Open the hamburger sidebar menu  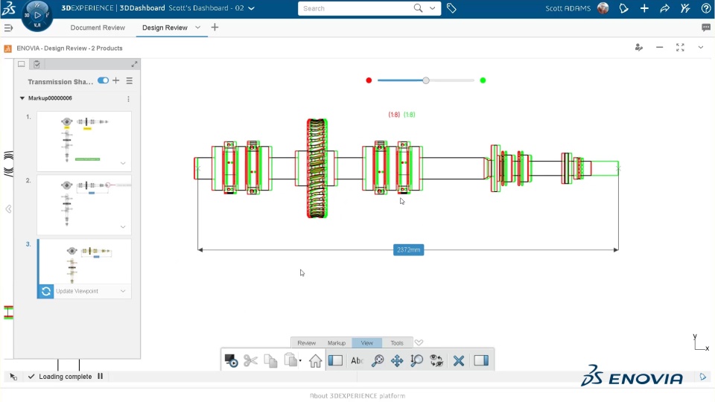pyautogui.click(x=8, y=28)
